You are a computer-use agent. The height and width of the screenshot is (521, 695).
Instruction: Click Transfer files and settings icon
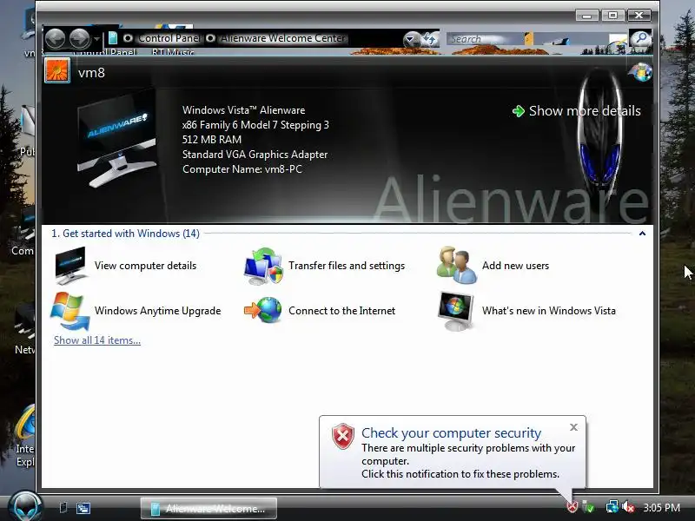click(263, 266)
